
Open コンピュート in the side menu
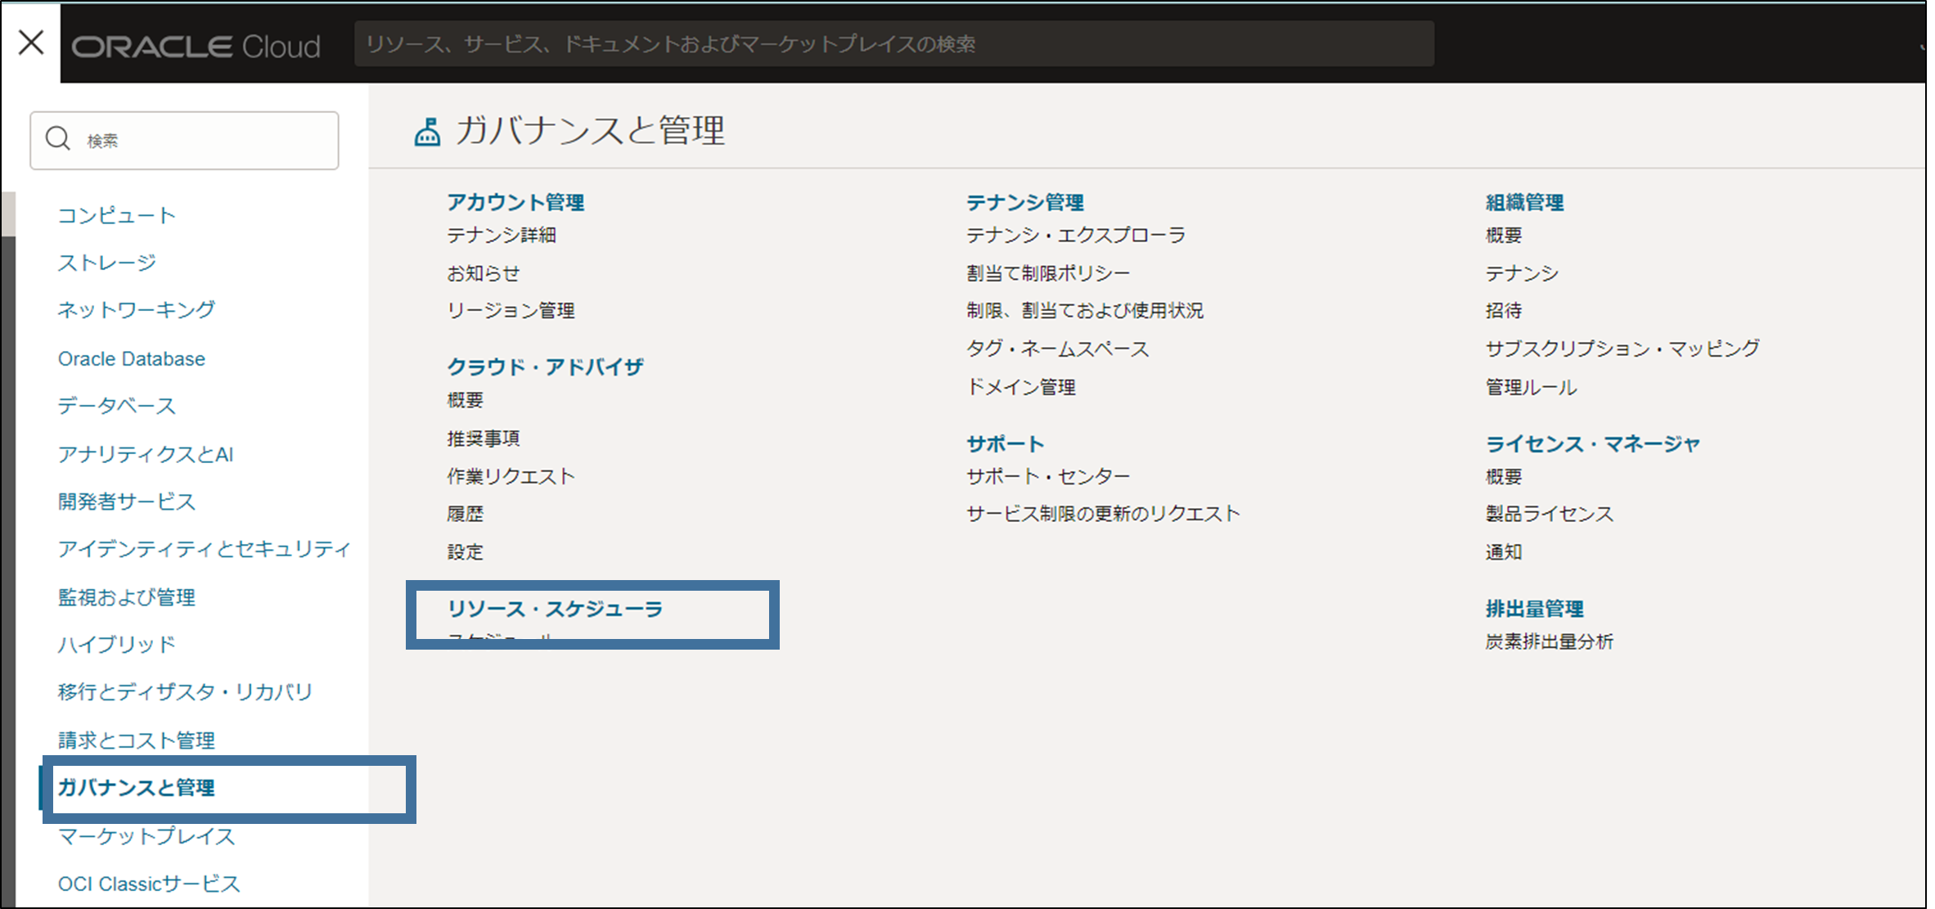tap(117, 215)
